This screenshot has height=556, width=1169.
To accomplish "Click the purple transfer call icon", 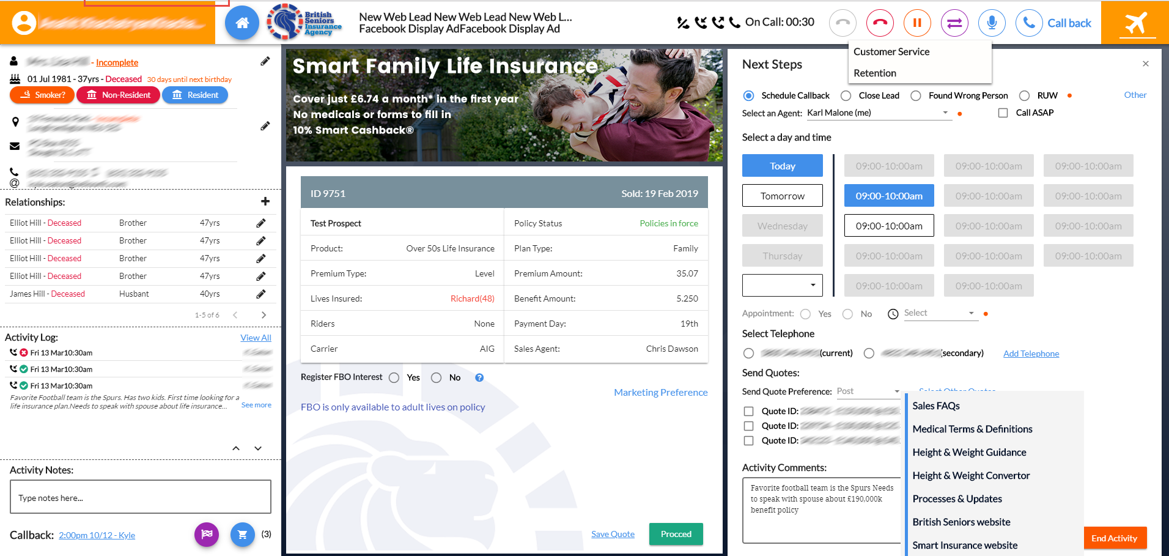I will point(954,23).
